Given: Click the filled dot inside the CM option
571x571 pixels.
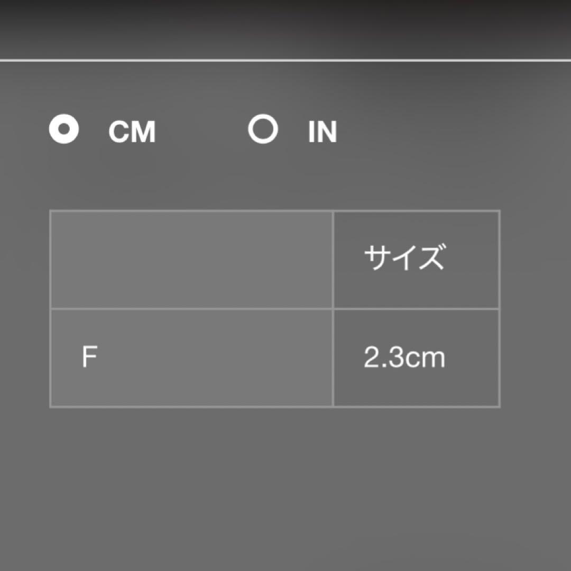Looking at the screenshot, I should pos(64,130).
